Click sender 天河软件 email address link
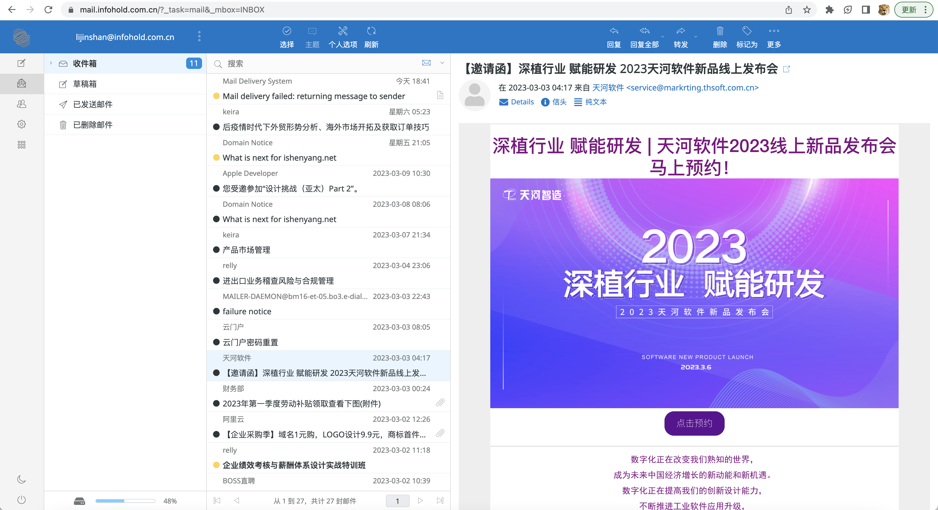 tap(676, 88)
